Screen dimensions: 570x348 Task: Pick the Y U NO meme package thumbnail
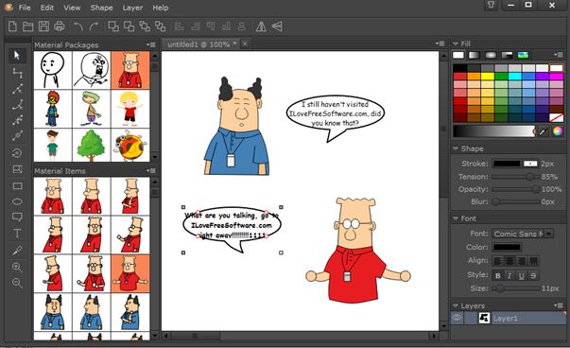pyautogui.click(x=92, y=70)
